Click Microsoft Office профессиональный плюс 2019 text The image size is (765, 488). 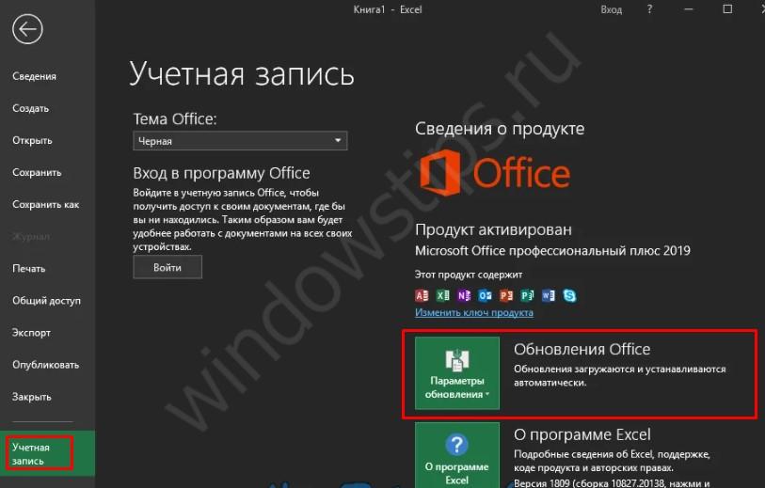click(x=552, y=251)
